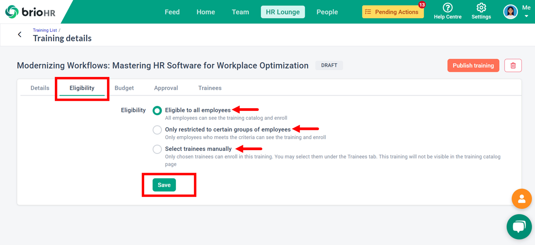The height and width of the screenshot is (245, 535).
Task: Click the 13 notifications badge
Action: click(x=422, y=5)
